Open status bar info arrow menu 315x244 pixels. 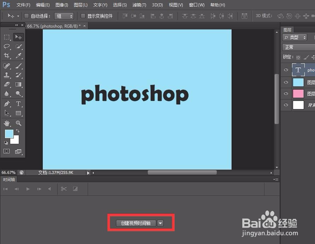click(x=88, y=172)
